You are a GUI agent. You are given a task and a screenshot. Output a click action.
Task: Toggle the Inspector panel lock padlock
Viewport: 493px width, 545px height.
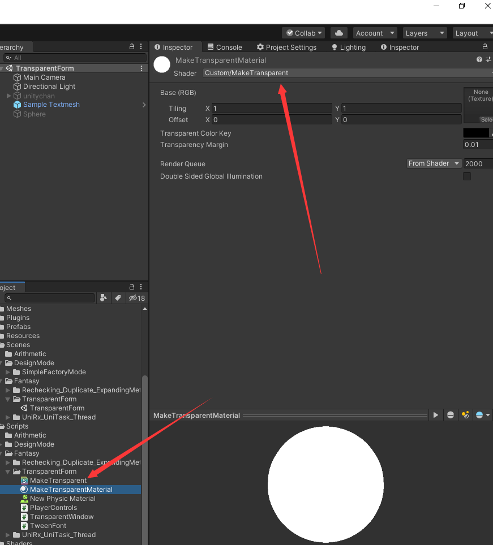[485, 47]
